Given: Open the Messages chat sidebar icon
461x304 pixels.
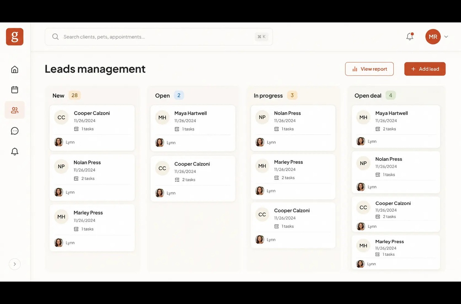Looking at the screenshot, I should pos(15,131).
